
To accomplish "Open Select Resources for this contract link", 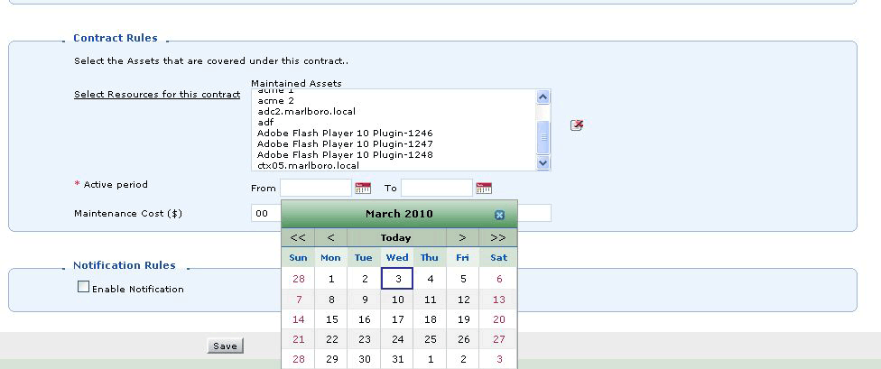I will click(157, 95).
